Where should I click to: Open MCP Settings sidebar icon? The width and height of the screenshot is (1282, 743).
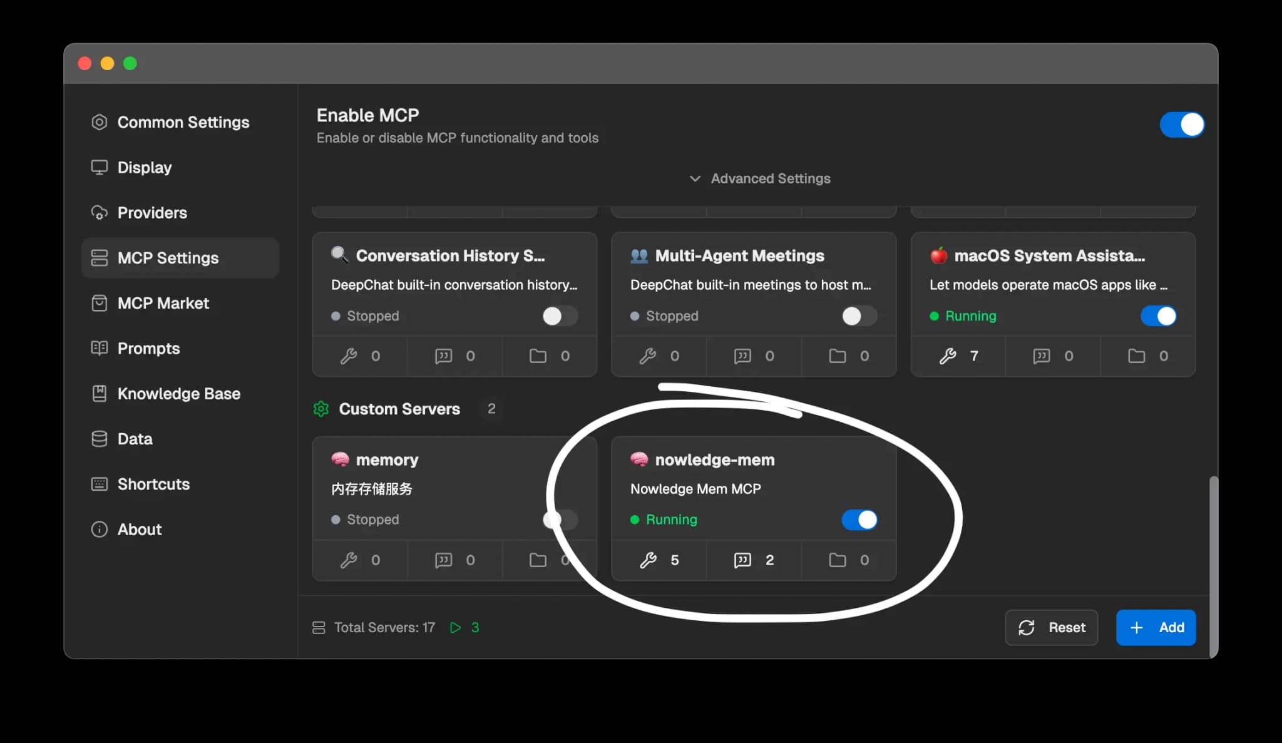click(100, 257)
